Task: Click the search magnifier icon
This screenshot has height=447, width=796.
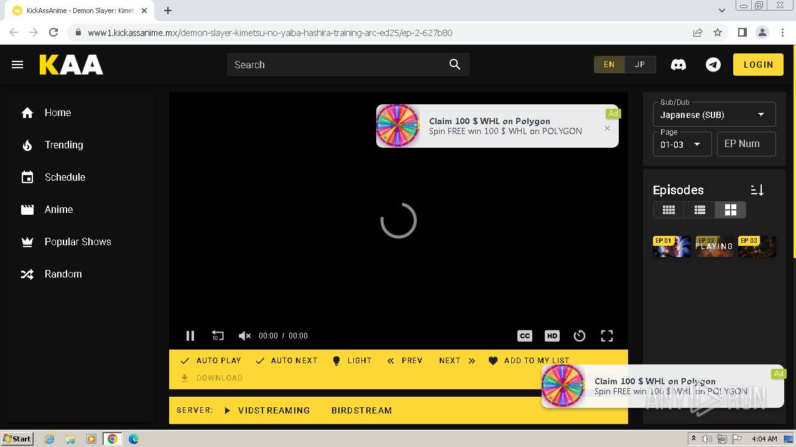Action: point(455,65)
